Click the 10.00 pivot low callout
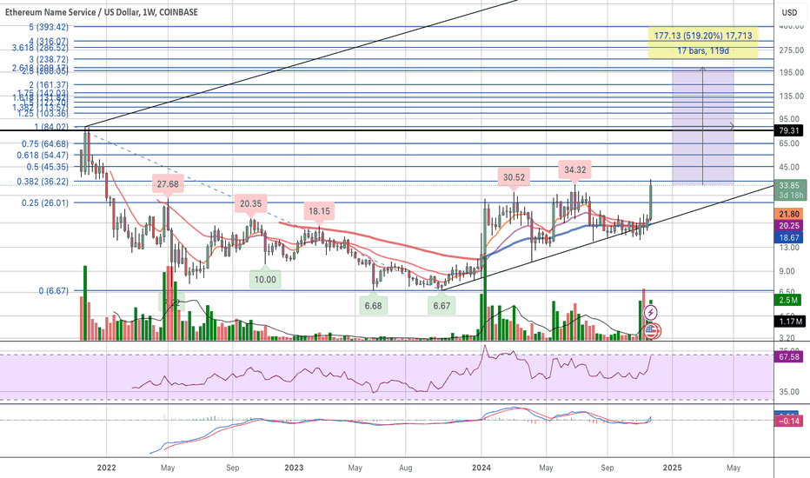The width and height of the screenshot is (810, 478). tap(265, 280)
